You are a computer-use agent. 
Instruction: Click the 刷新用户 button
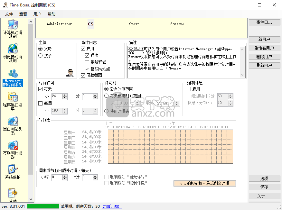(264, 65)
